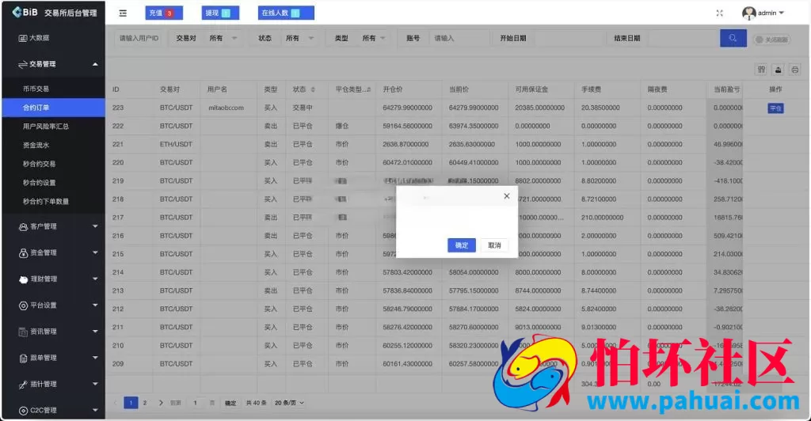Viewport: 811px width, 421px height.
Task: Go to pagination page 1
Action: pyautogui.click(x=131, y=403)
